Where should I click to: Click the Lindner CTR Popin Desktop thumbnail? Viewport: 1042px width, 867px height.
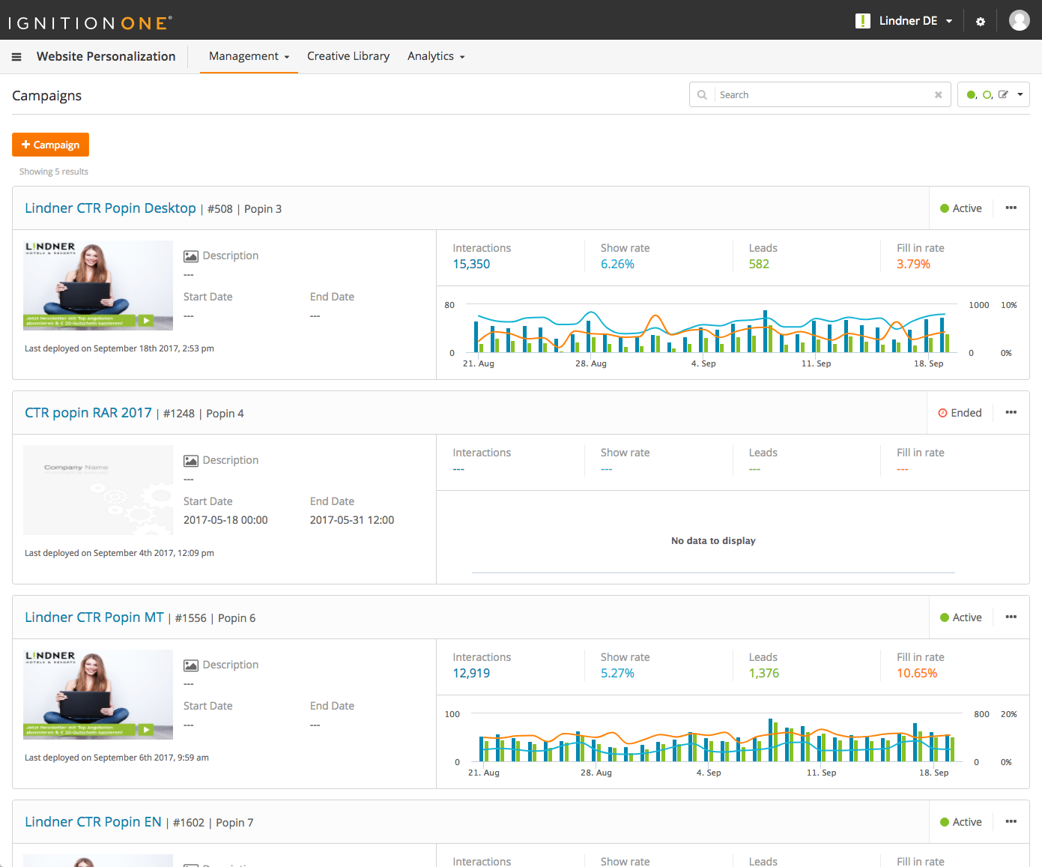tap(98, 285)
